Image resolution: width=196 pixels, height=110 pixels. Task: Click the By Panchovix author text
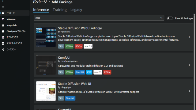(x=64, y=32)
